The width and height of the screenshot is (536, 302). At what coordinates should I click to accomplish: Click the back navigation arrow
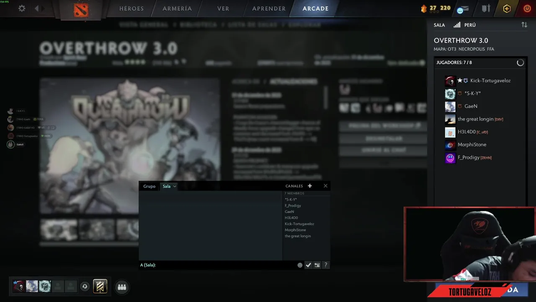[37, 8]
